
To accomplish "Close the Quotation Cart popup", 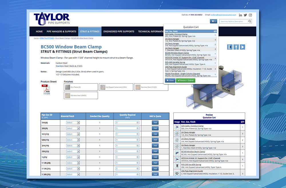I will click(x=170, y=80).
